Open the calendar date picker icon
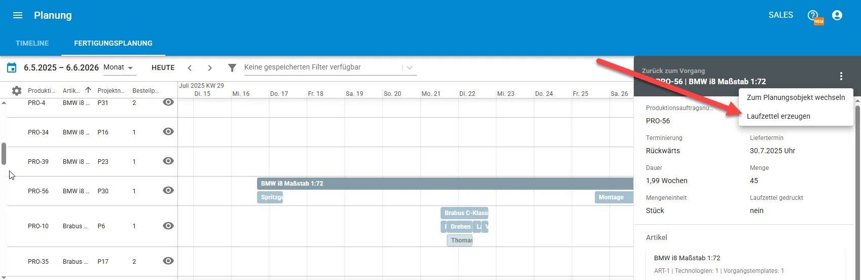 [x=12, y=67]
